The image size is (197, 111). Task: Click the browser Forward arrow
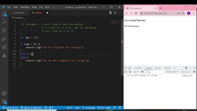[x=131, y=13]
